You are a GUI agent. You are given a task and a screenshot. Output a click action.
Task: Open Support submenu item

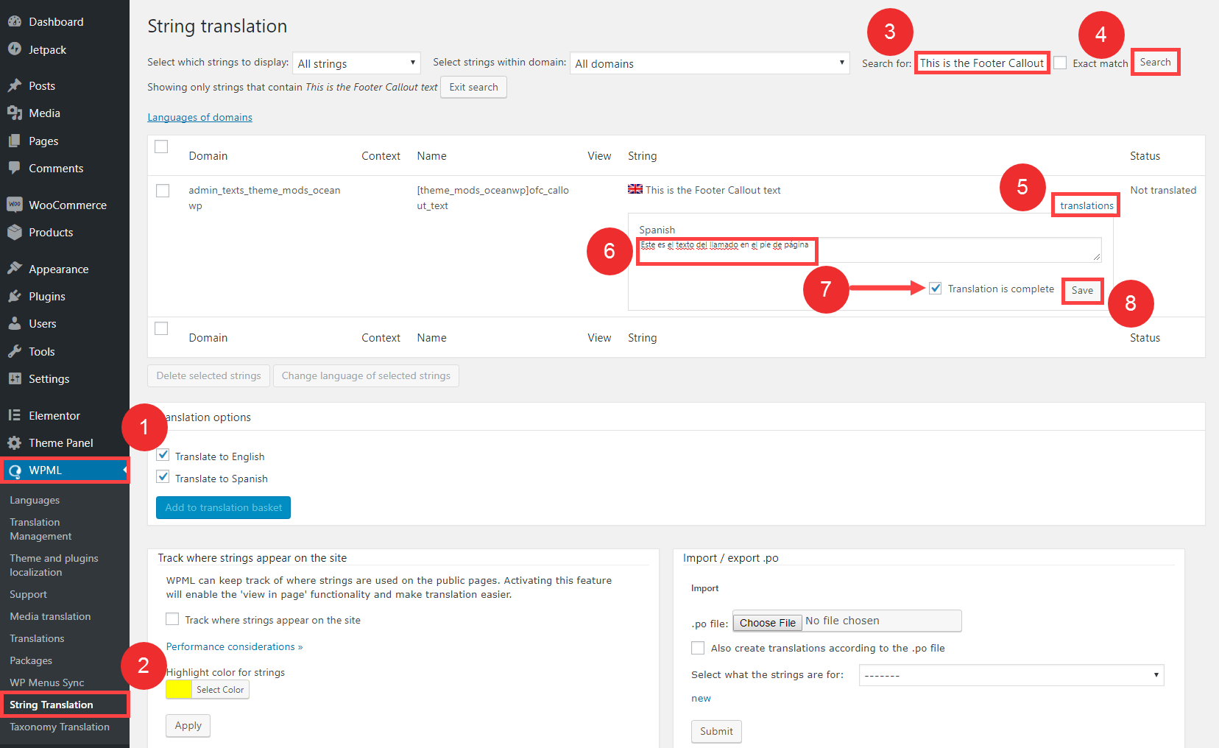(28, 594)
